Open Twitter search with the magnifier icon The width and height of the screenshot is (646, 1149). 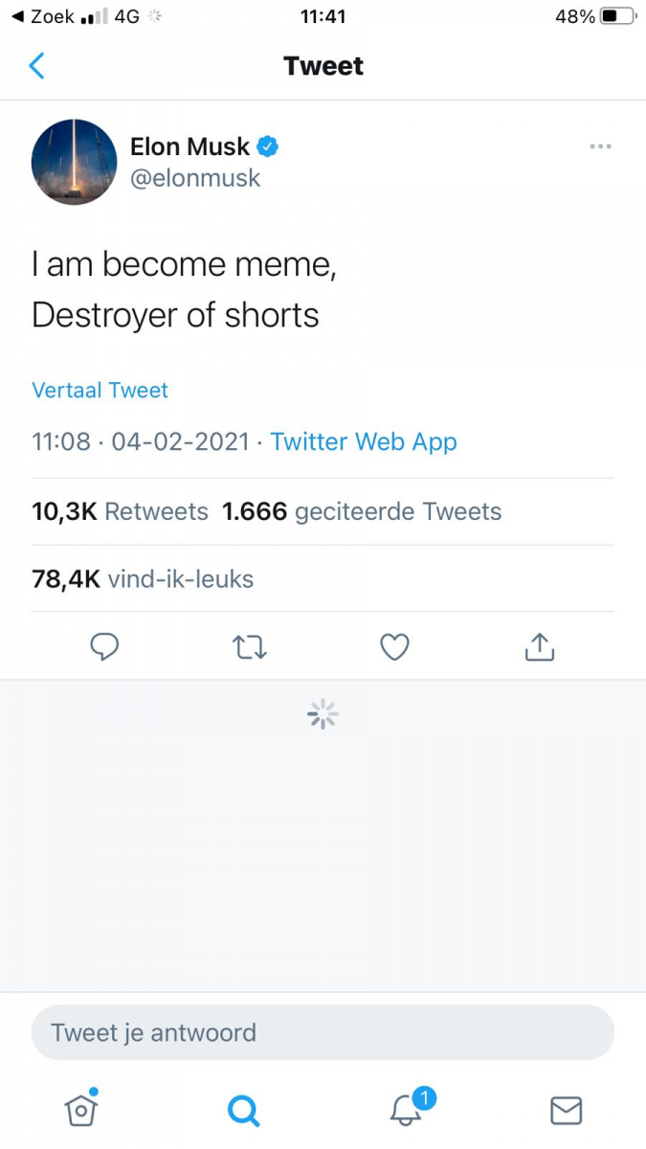243,1110
